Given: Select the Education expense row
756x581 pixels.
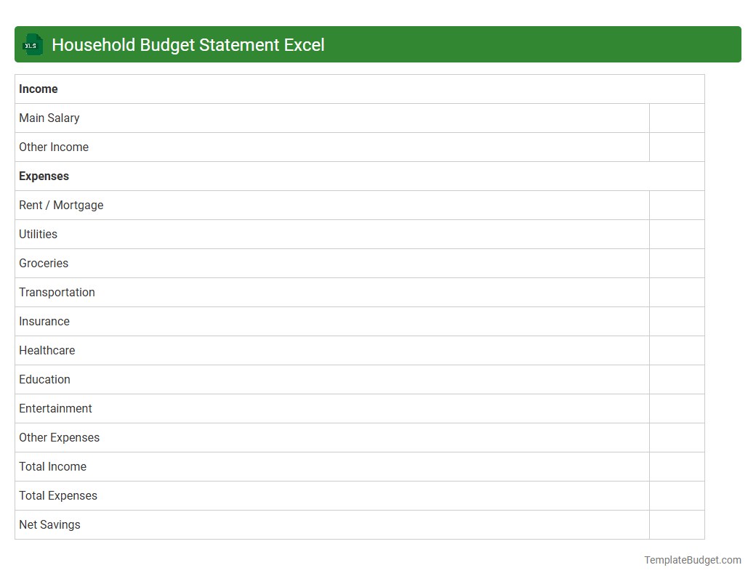Looking at the screenshot, I should tap(44, 379).
